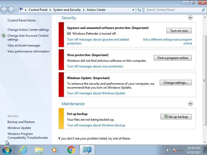Click Find a program online button

point(173,58)
